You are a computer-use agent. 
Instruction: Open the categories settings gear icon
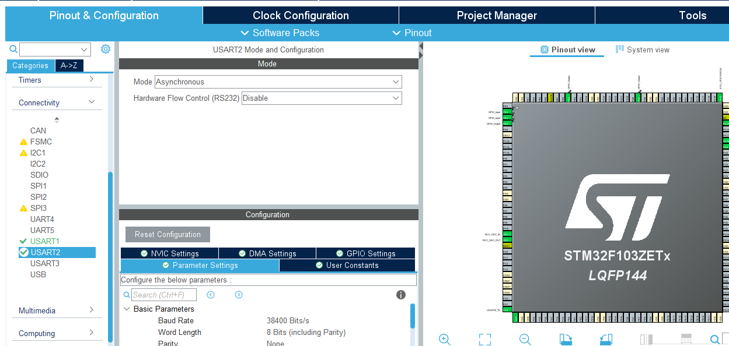click(x=106, y=49)
